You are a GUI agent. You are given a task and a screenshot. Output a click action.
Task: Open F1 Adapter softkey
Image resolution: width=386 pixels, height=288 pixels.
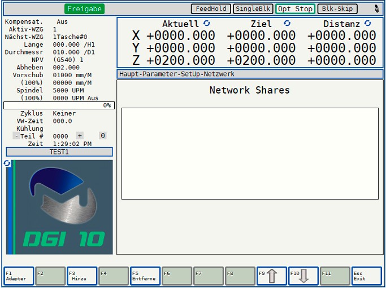tap(19, 276)
